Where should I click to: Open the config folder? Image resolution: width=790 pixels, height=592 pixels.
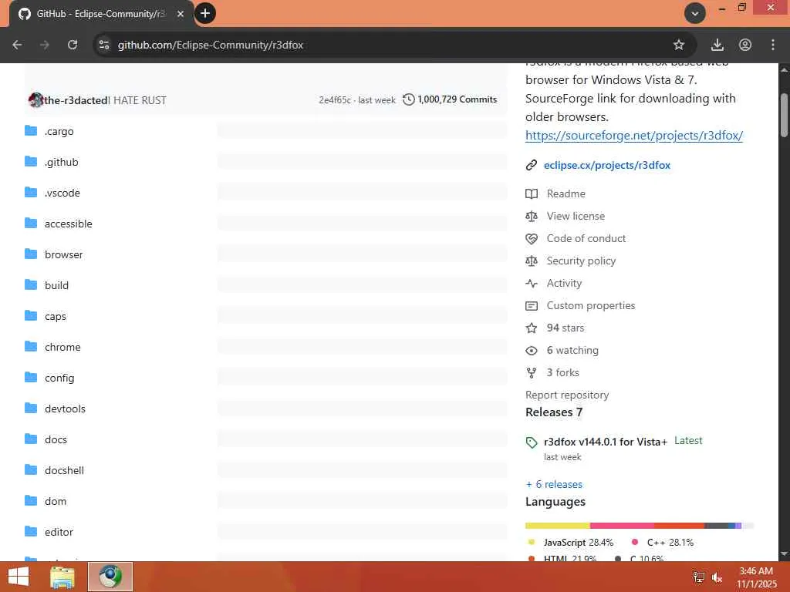pyautogui.click(x=59, y=378)
